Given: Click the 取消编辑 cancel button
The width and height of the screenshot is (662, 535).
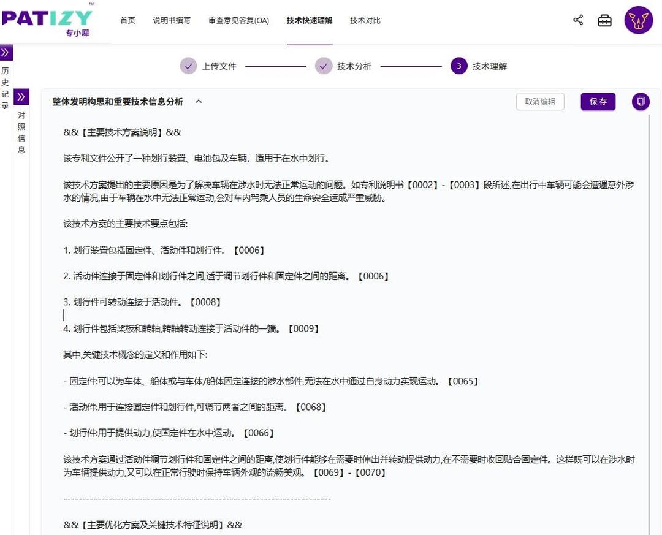Looking at the screenshot, I should pyautogui.click(x=540, y=102).
